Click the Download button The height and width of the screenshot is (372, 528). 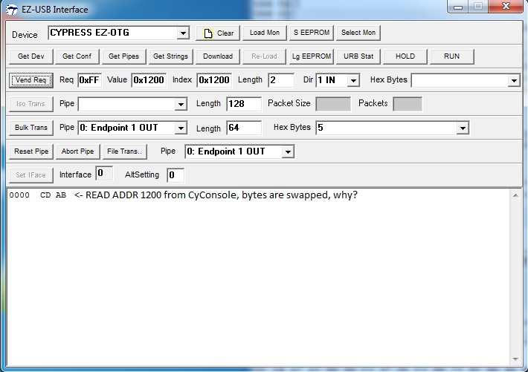(218, 56)
